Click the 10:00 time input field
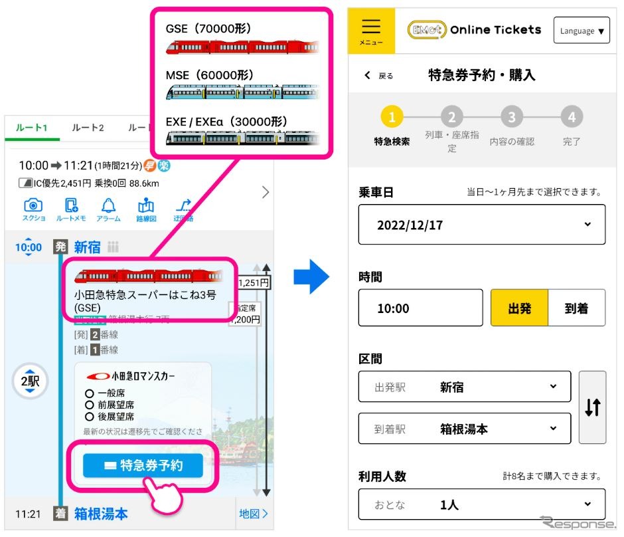Viewport: 624px width, 537px height. coord(421,308)
